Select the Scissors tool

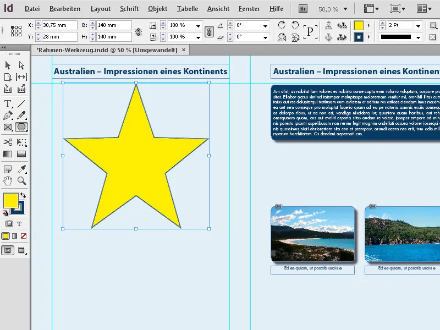(x=8, y=142)
